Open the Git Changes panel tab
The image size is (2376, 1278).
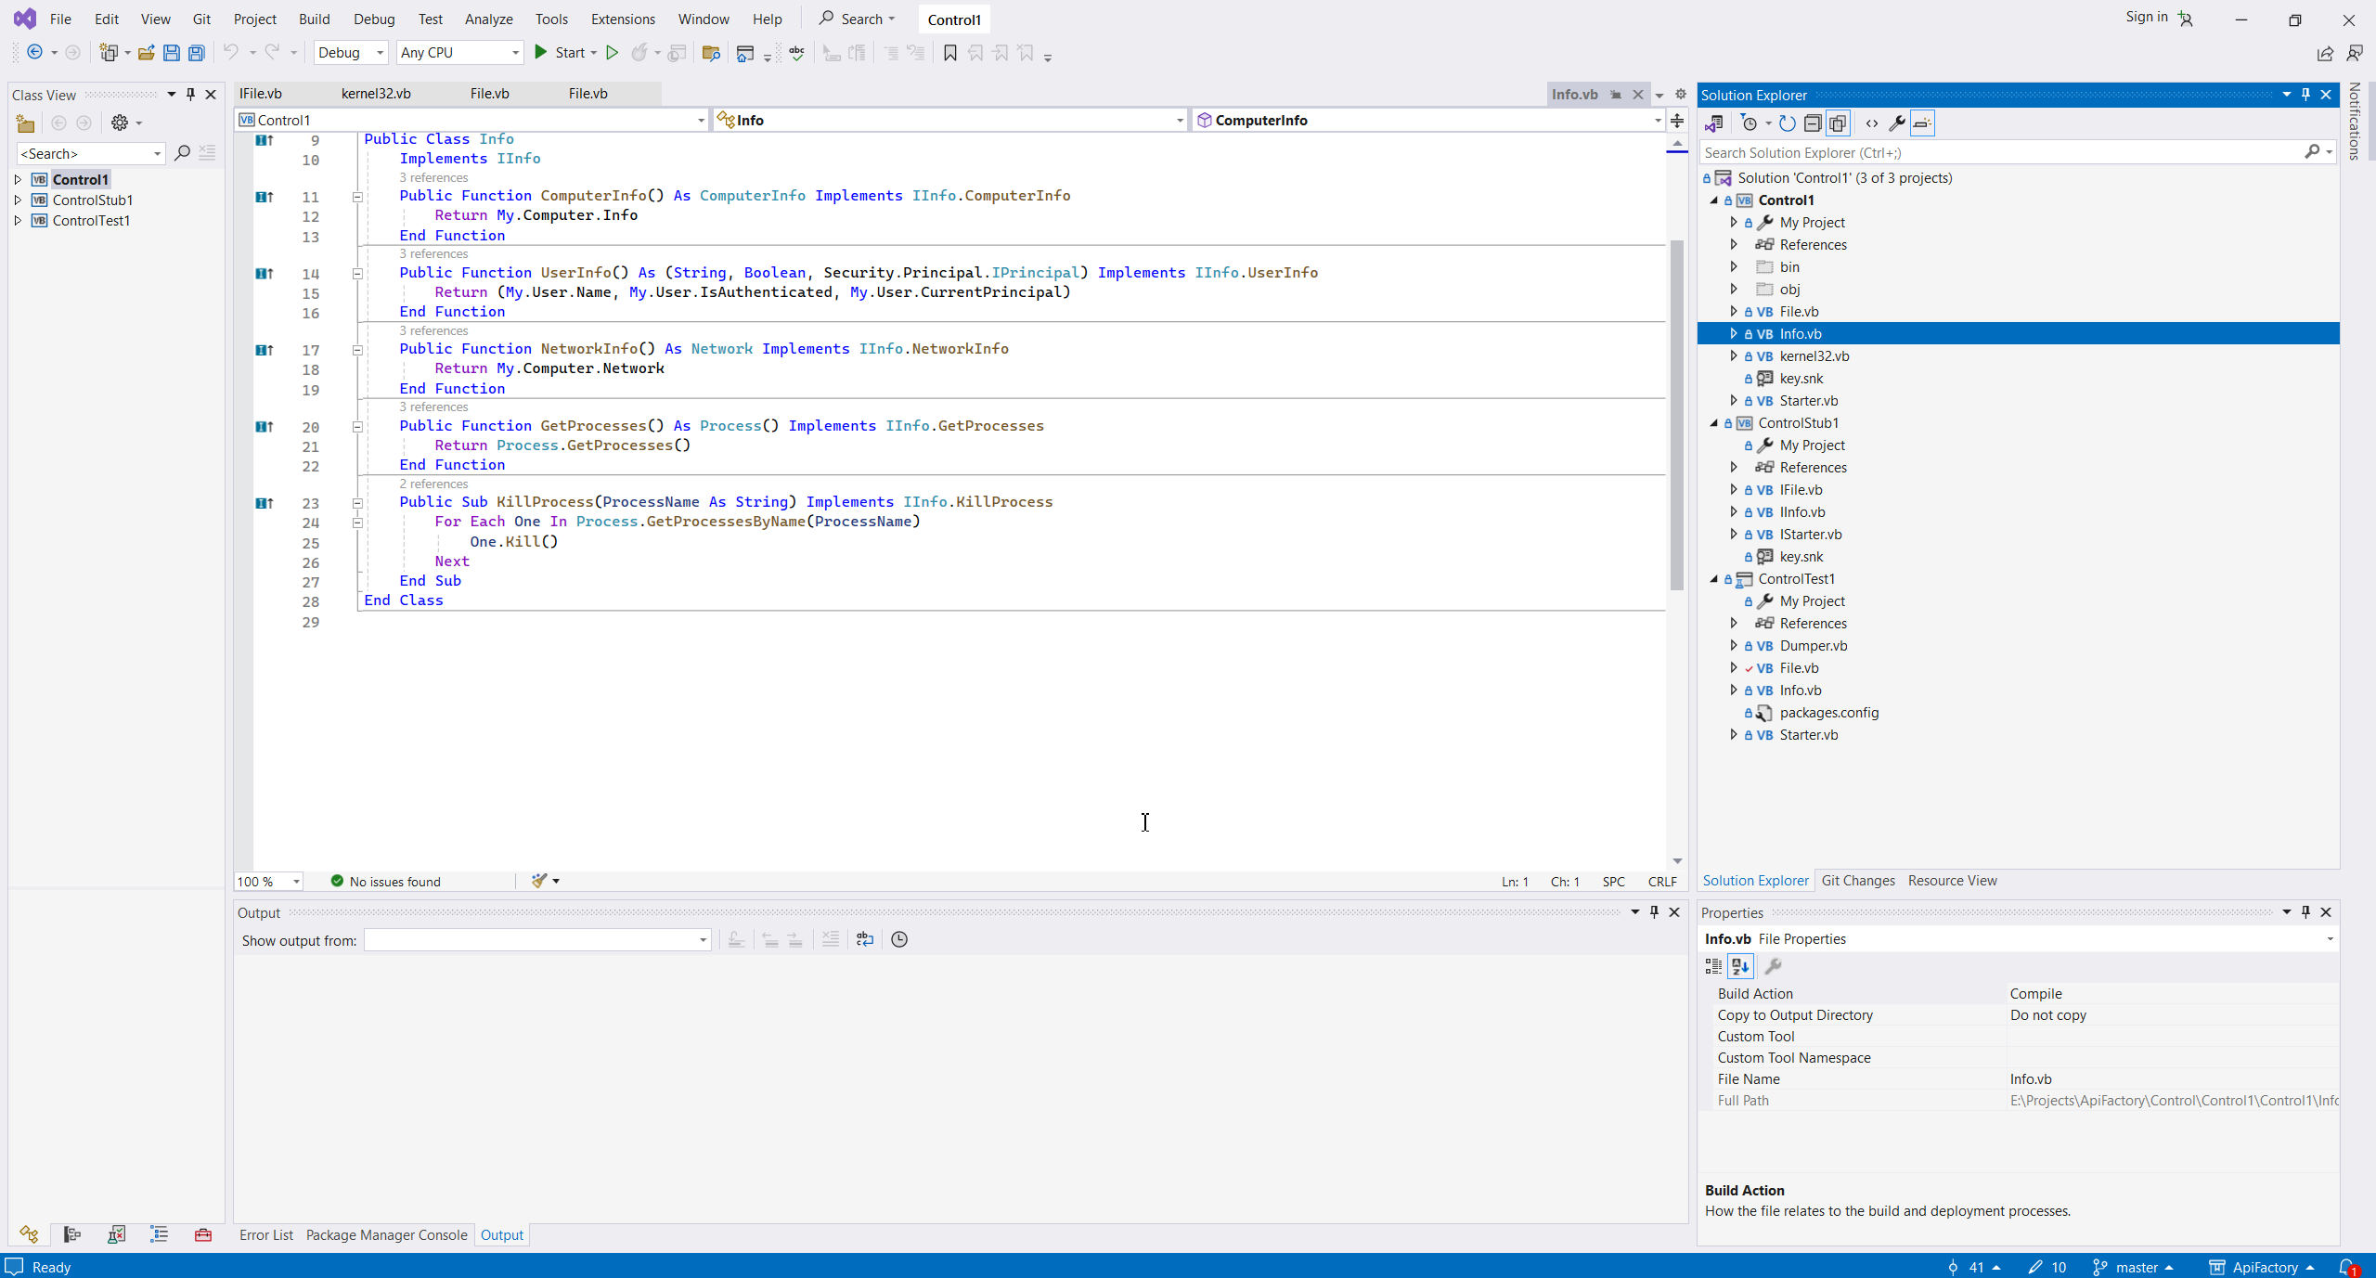coord(1857,881)
